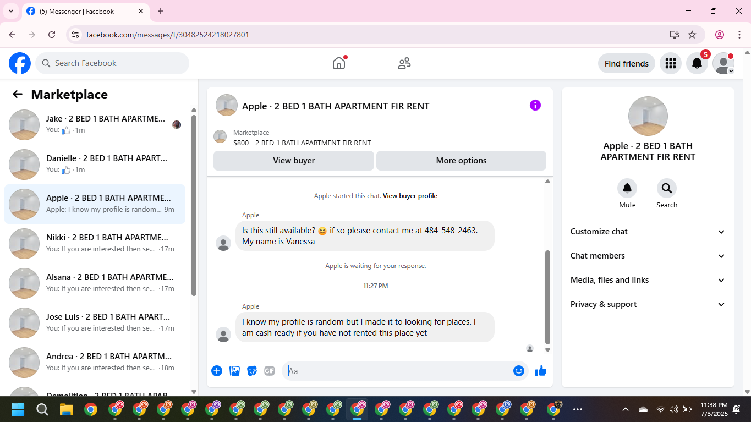751x422 pixels.
Task: Open Jose Luis's apartment conversation
Action: click(x=95, y=323)
